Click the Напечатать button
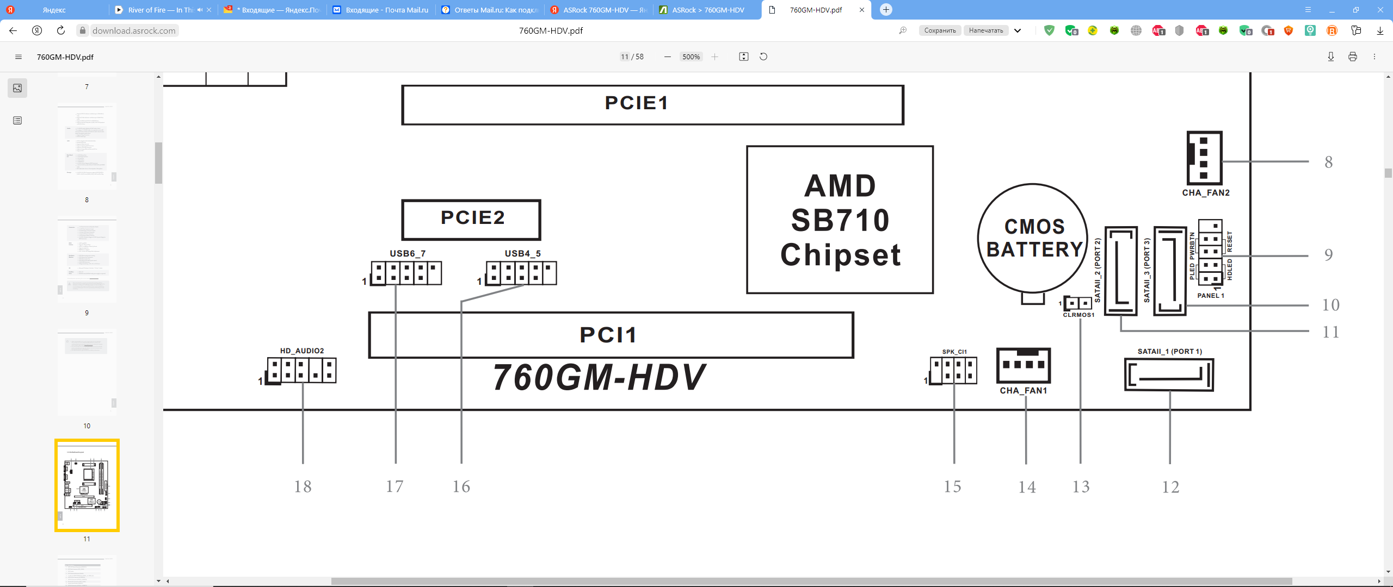1393x587 pixels. (985, 30)
